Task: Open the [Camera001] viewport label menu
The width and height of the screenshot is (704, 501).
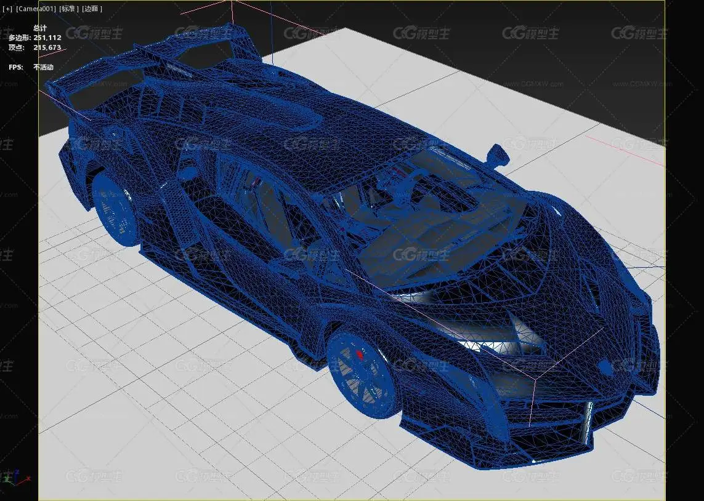Action: [x=36, y=9]
